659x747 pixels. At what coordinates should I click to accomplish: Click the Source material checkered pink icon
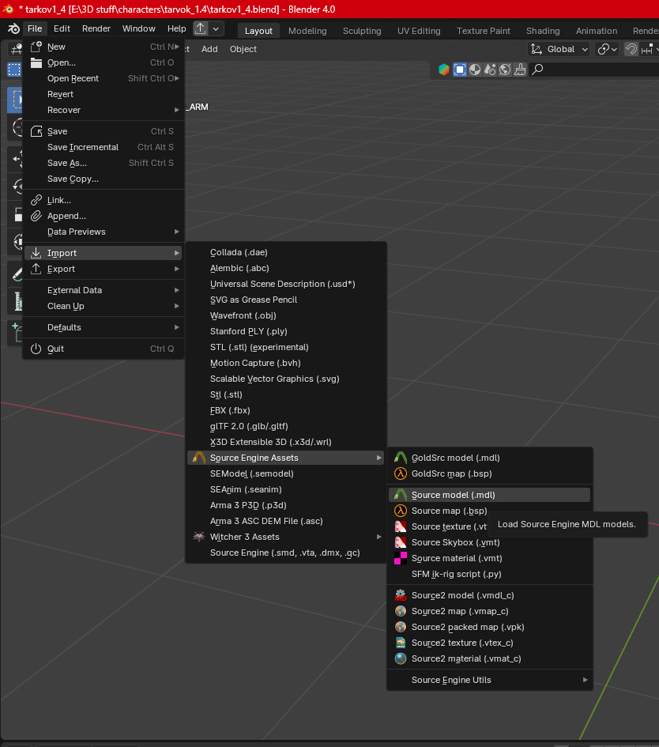coord(401,558)
